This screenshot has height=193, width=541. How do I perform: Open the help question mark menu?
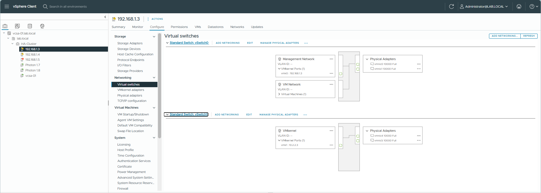pyautogui.click(x=534, y=6)
